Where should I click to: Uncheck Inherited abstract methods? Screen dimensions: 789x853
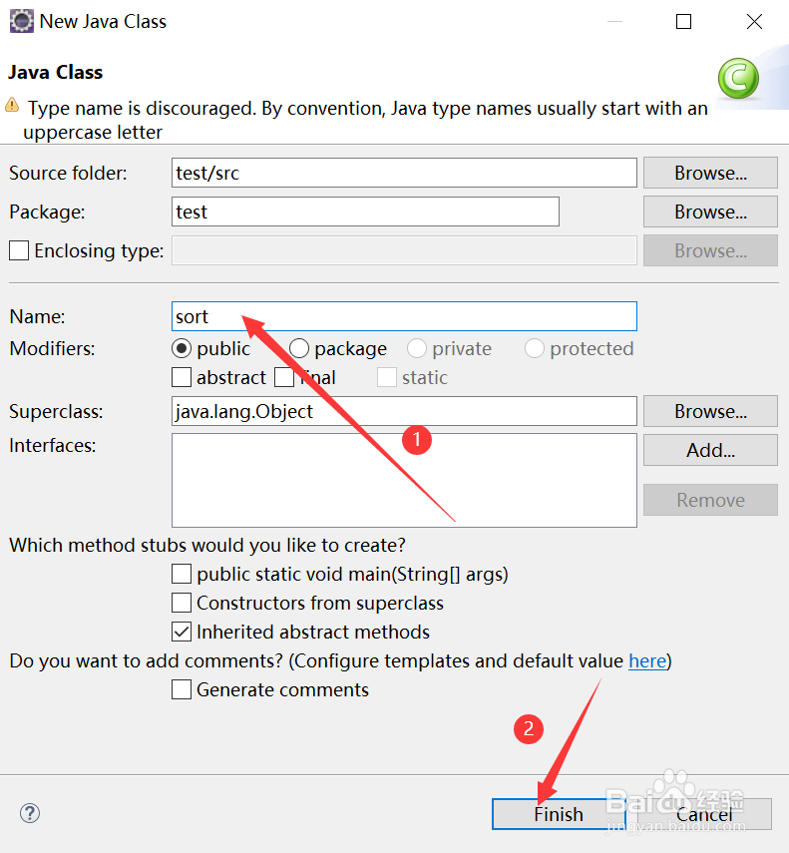(182, 632)
